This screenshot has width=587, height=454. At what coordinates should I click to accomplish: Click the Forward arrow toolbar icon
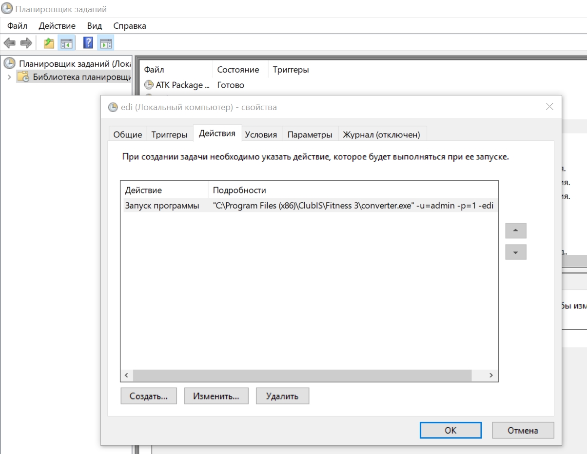[x=26, y=43]
